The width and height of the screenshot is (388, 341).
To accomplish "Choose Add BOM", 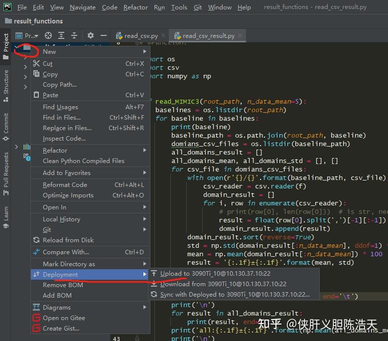I will point(90,295).
